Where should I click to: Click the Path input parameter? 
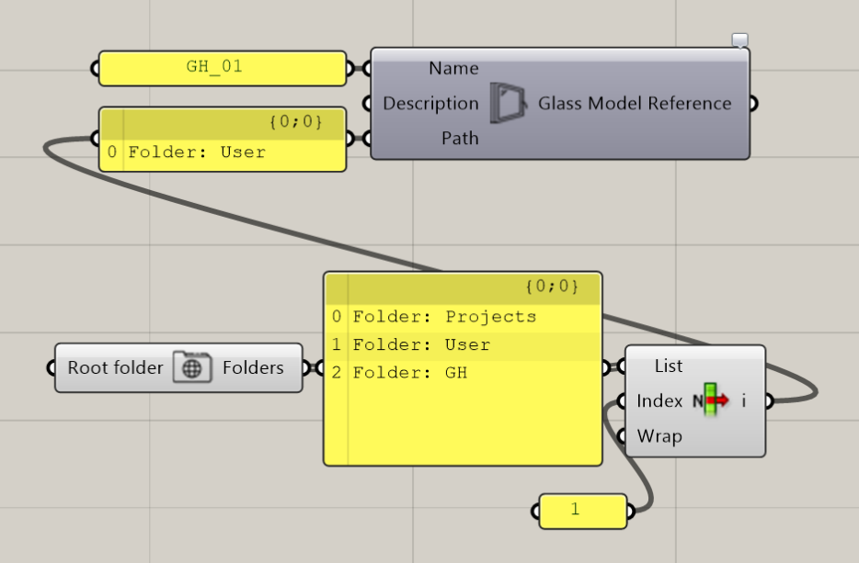[x=460, y=139]
